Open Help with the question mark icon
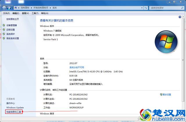The height and width of the screenshot is (122, 186). pos(180,17)
